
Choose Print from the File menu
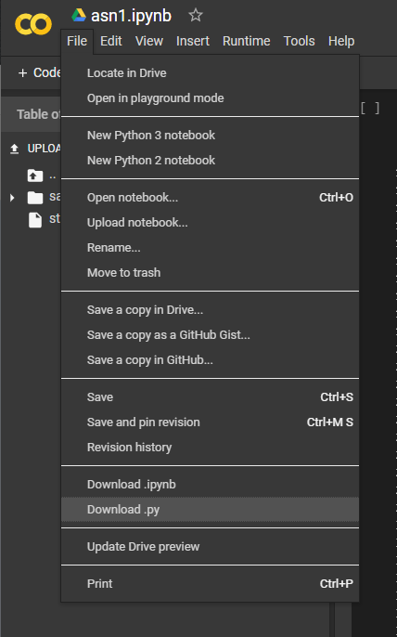(210, 584)
